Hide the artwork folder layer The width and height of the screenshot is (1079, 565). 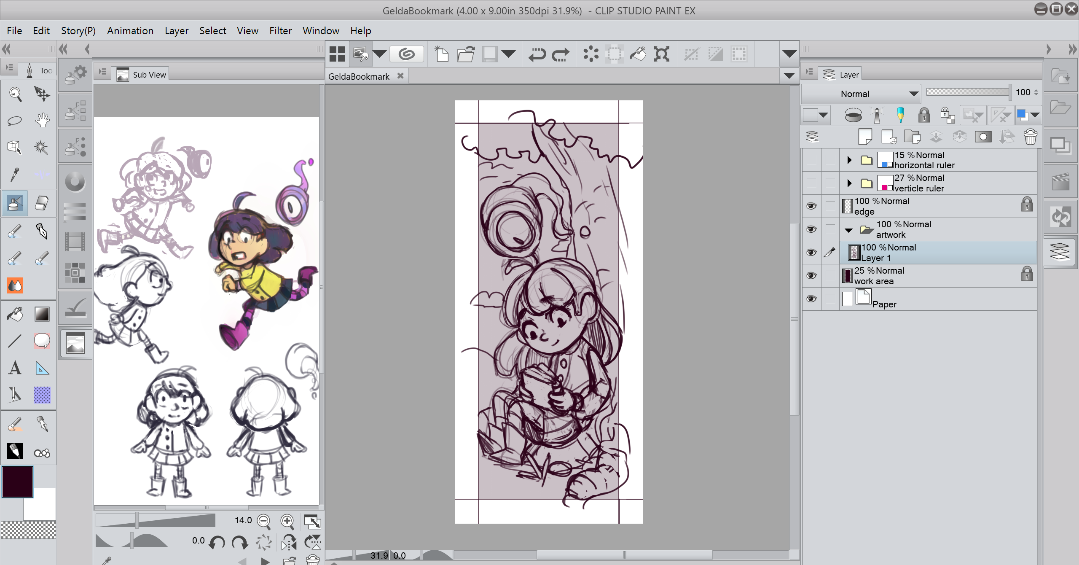click(x=811, y=229)
